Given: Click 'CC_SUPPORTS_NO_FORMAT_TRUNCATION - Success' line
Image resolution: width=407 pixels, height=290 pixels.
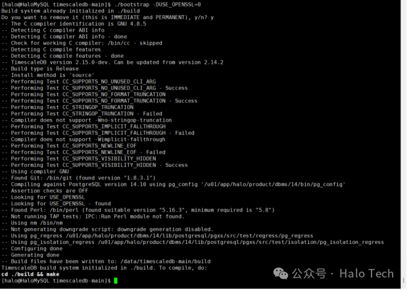Looking at the screenshot, I should 99,101.
